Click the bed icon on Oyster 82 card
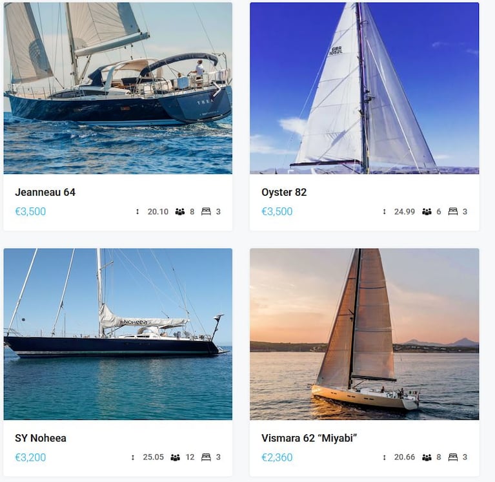495x482 pixels. 453,211
